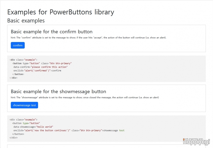Click the closing button tag in first snippet
The height and width of the screenshot is (148, 213).
pos(18,74)
